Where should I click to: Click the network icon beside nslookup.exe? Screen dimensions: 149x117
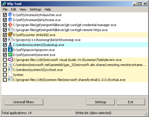[x=10, y=45]
